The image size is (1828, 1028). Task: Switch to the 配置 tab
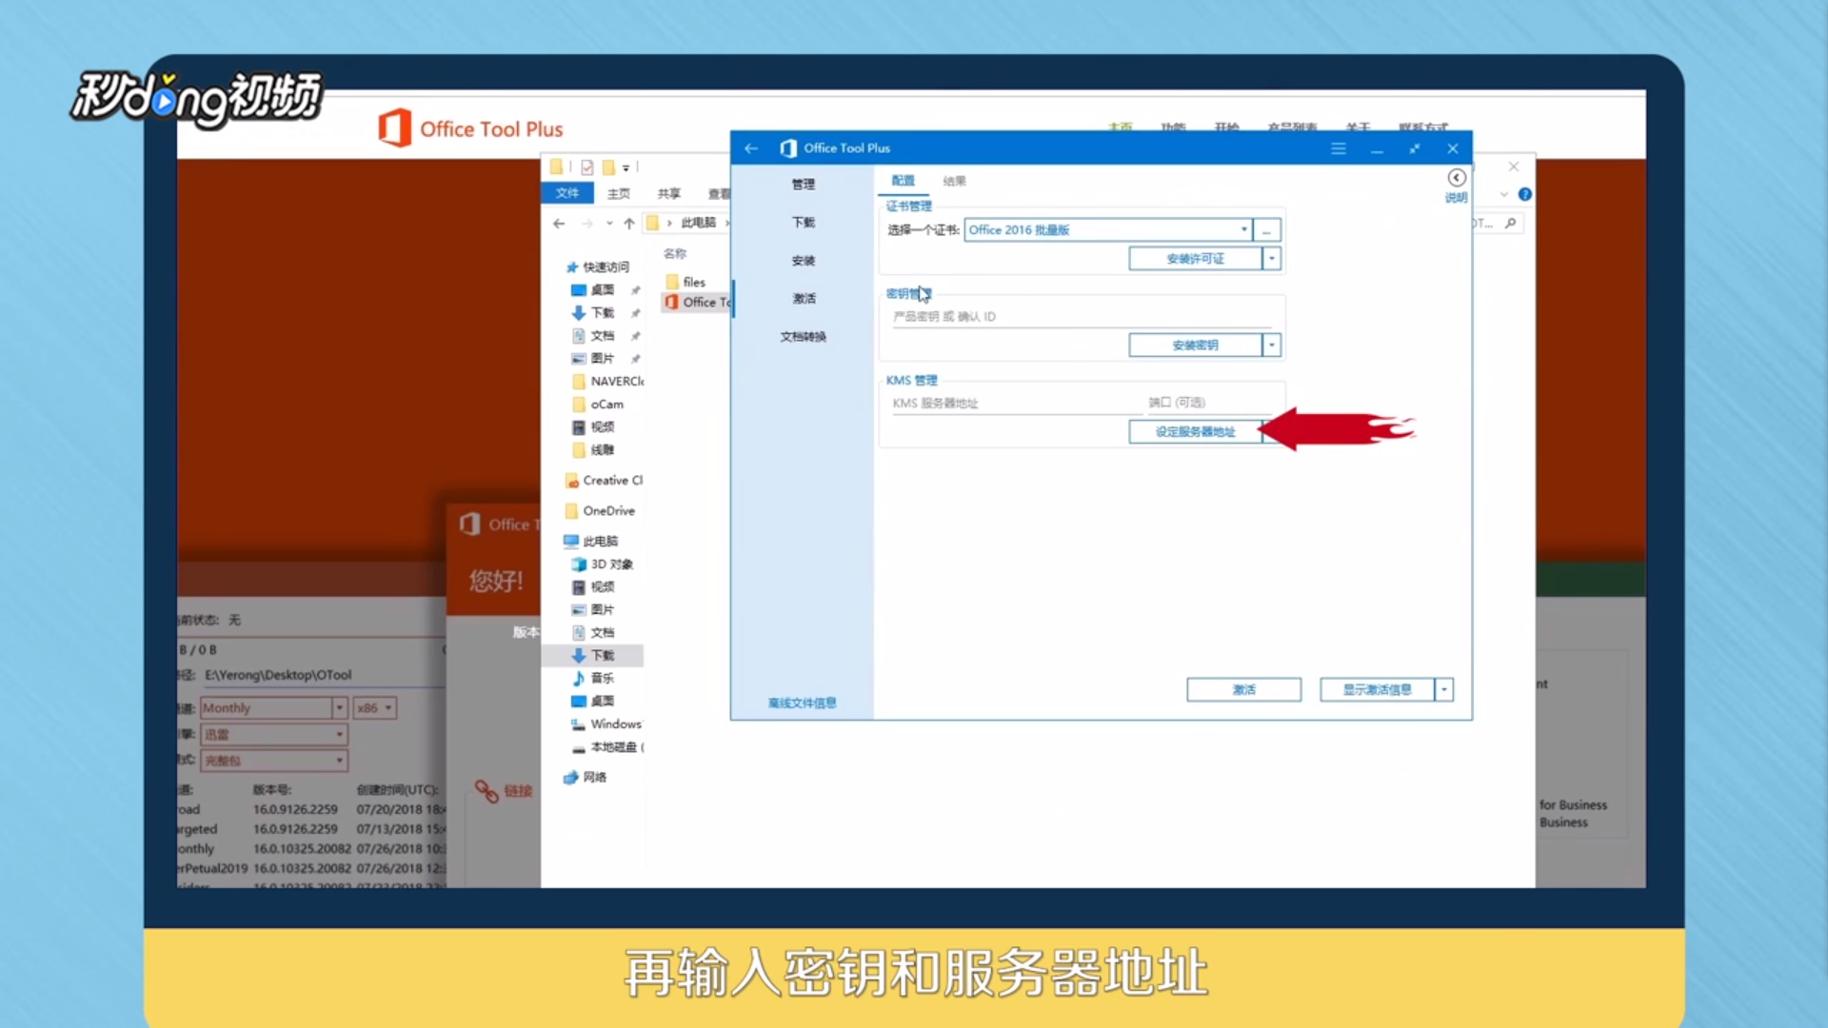click(x=903, y=181)
